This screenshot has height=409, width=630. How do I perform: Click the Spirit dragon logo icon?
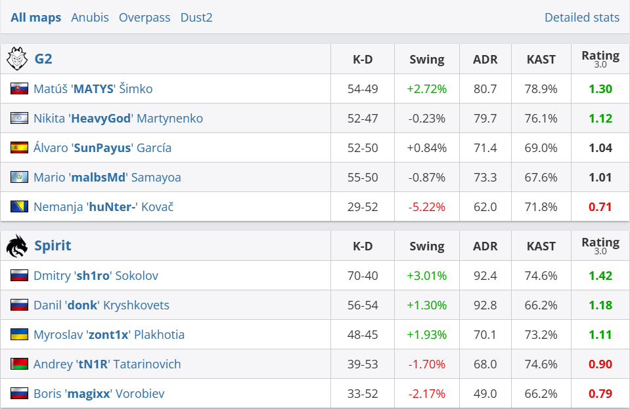(x=16, y=246)
